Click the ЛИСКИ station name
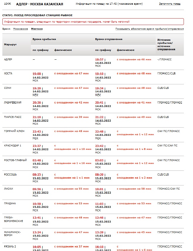The image size is (193, 251). (x=8, y=189)
